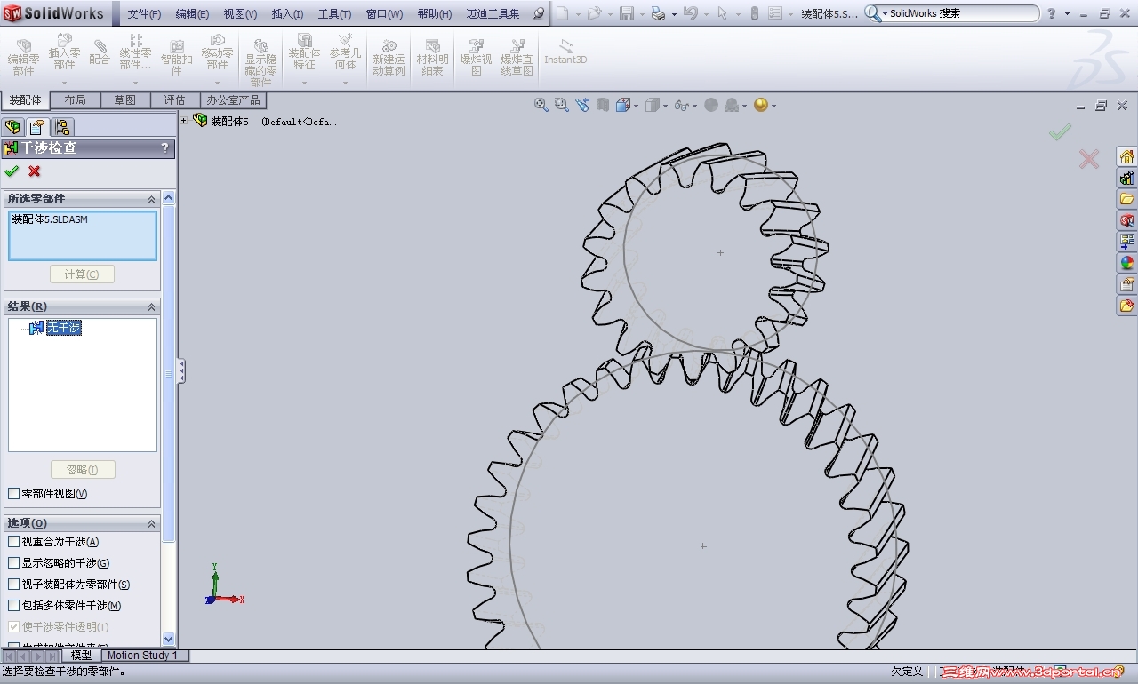
Task: Click the Undo toolbar icon
Action: (x=690, y=13)
